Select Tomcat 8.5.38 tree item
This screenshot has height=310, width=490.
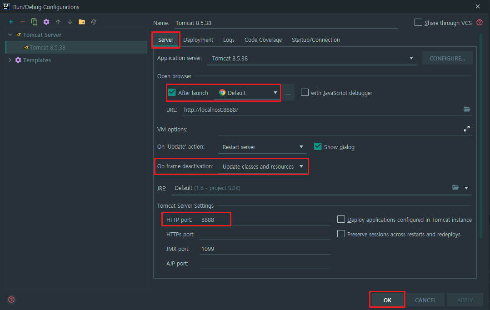pyautogui.click(x=76, y=47)
